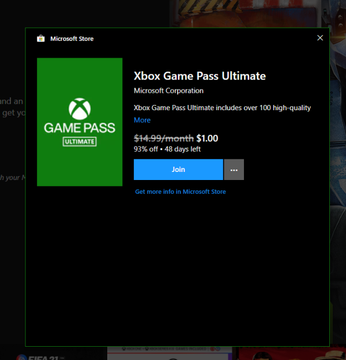This screenshot has width=346, height=360.
Task: Click the $1.00 discounted price
Action: [x=207, y=138]
